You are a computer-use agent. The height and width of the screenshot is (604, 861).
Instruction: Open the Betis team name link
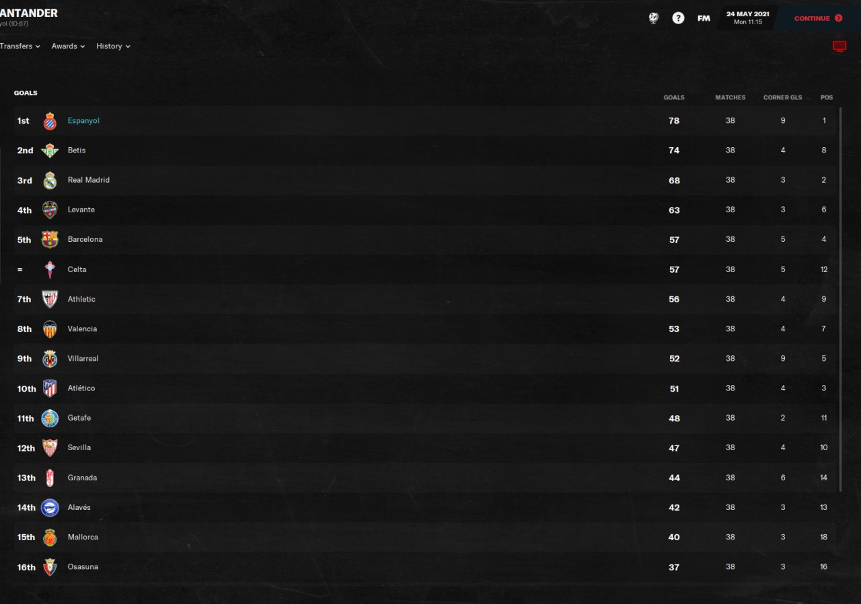coord(77,150)
